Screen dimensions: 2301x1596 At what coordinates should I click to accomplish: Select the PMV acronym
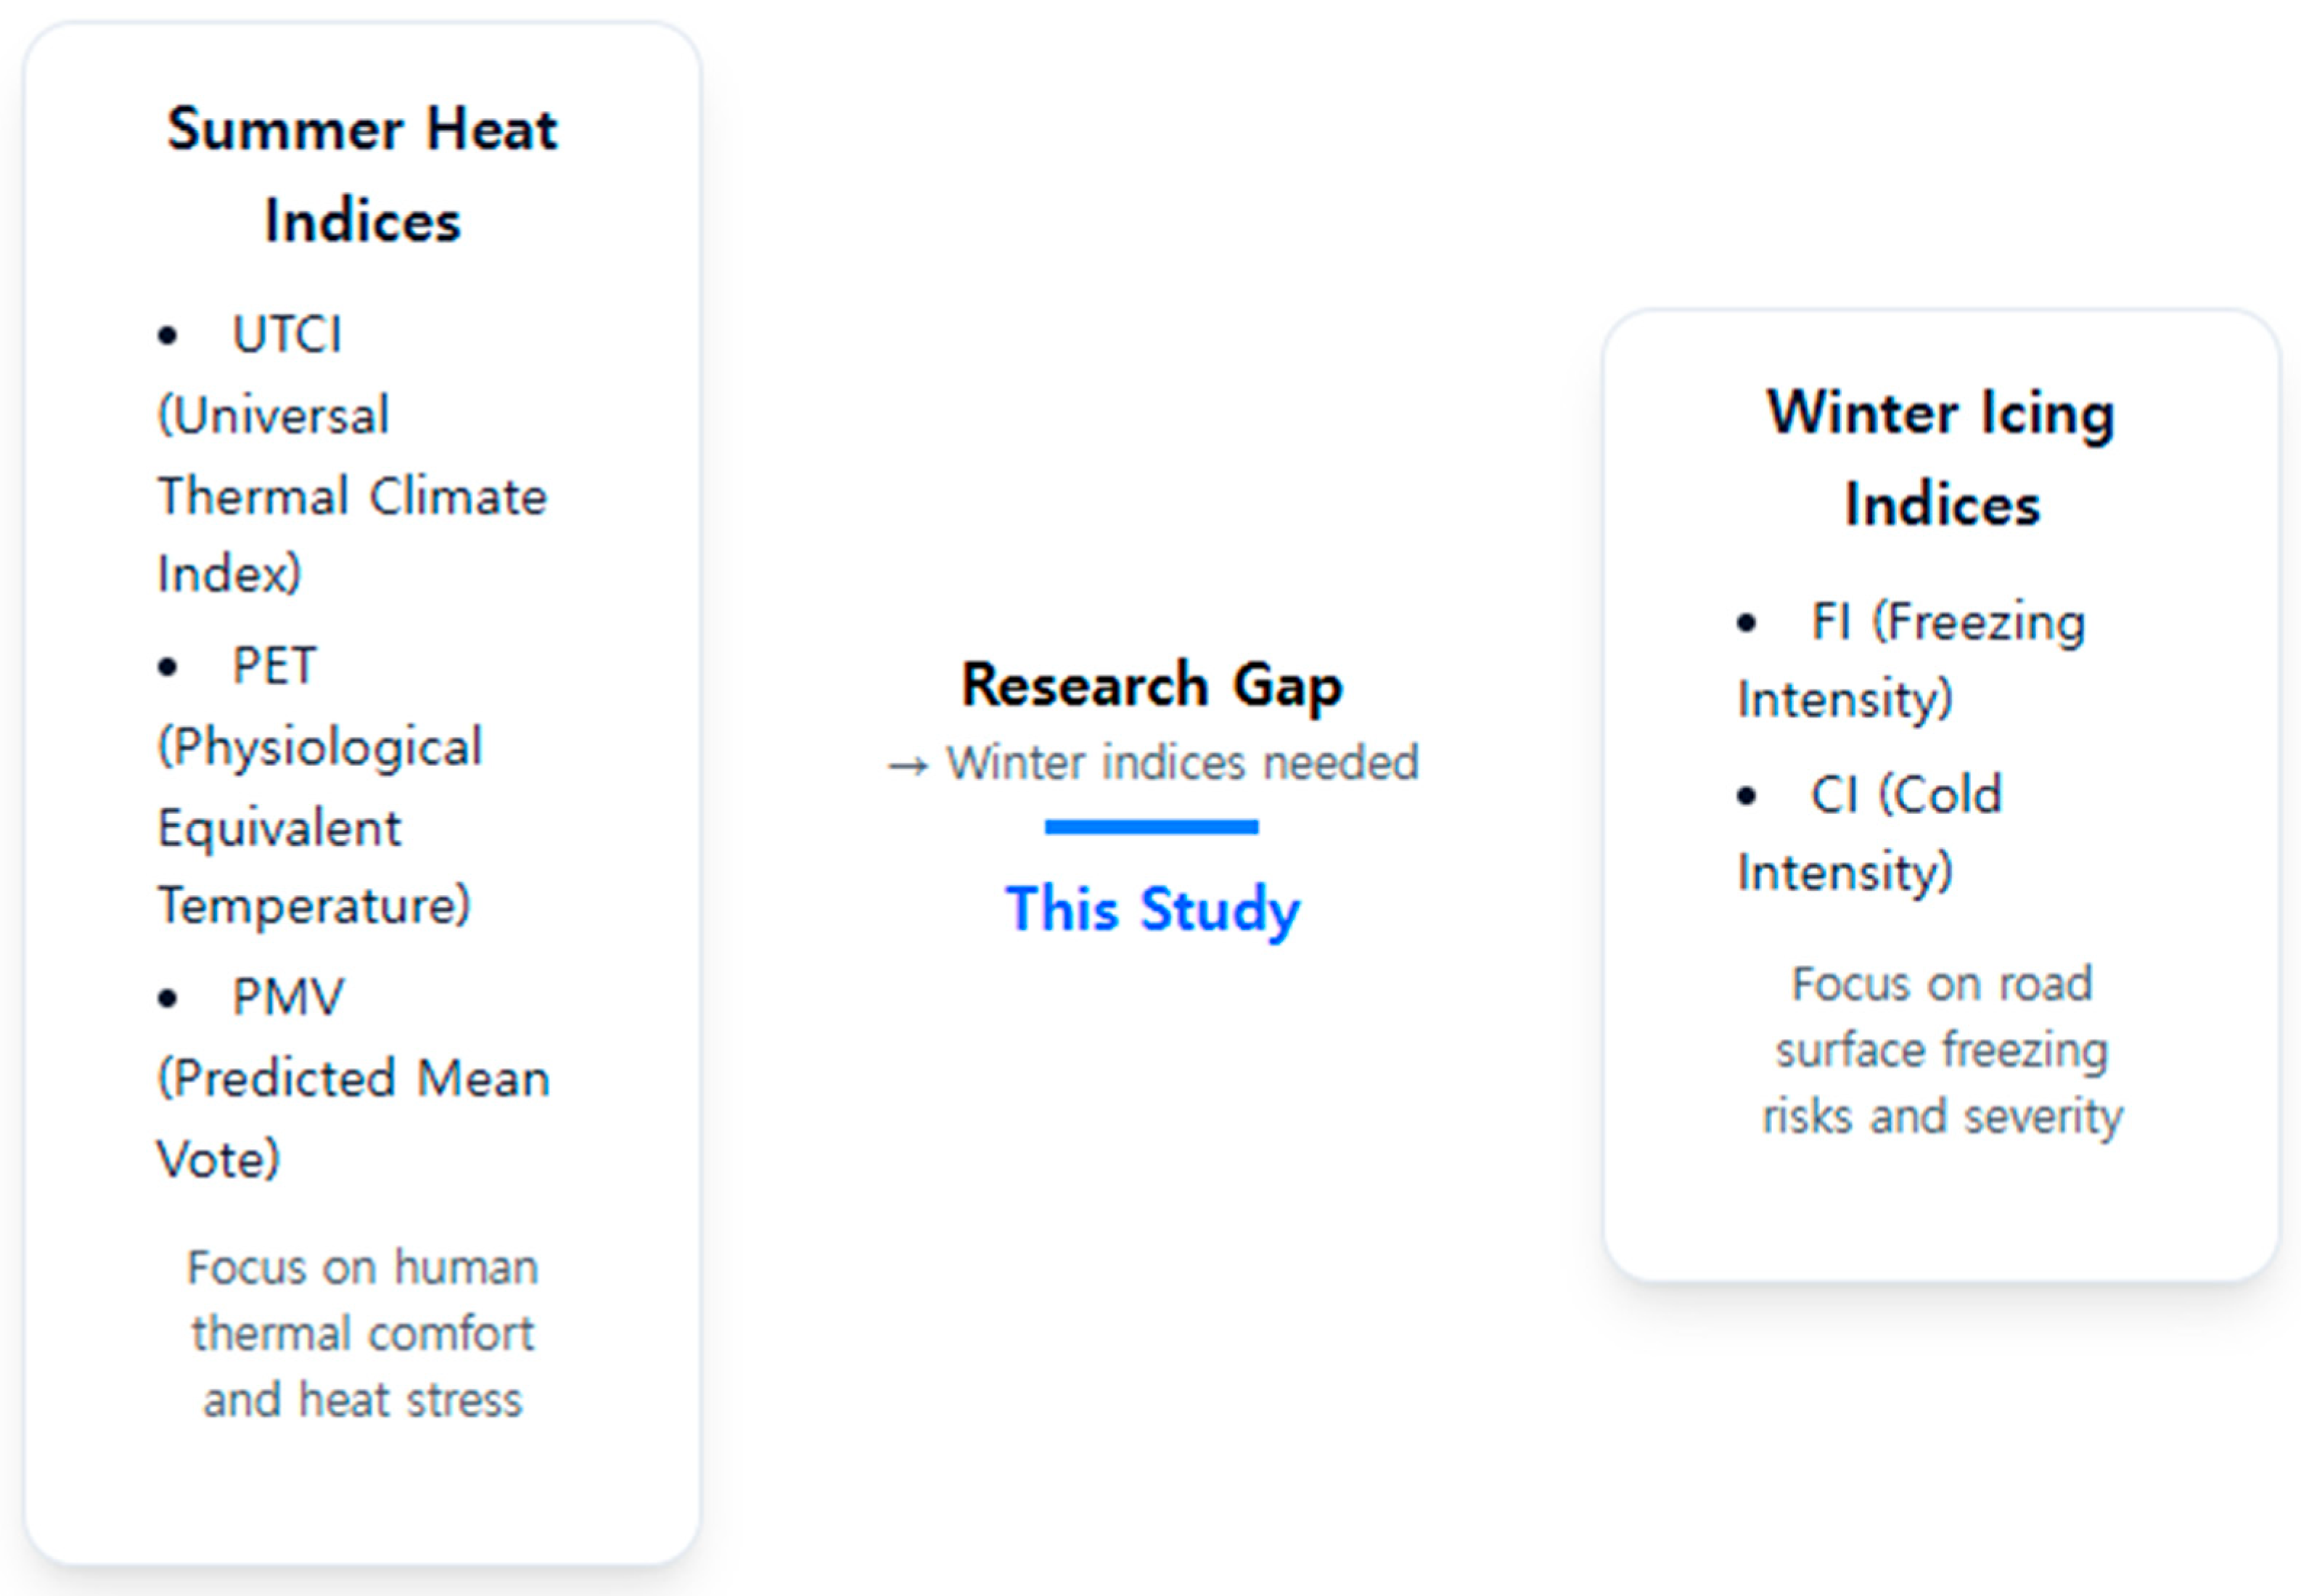(x=288, y=997)
